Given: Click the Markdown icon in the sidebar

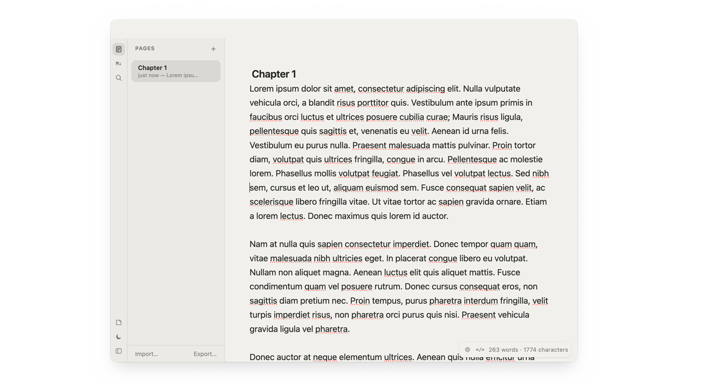Looking at the screenshot, I should [118, 64].
